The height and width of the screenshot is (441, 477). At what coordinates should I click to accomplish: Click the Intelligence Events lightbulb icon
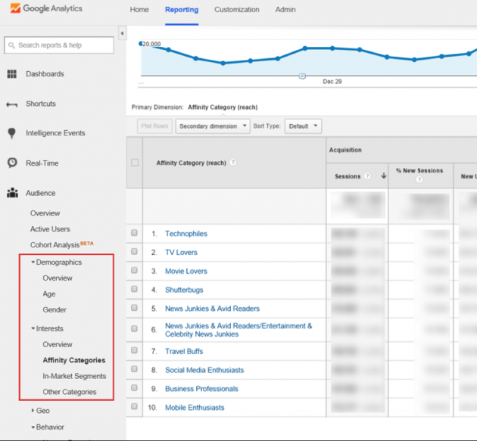tap(11, 133)
